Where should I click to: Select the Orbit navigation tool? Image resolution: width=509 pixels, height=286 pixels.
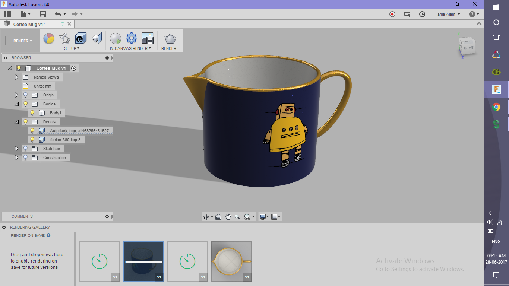click(x=206, y=217)
